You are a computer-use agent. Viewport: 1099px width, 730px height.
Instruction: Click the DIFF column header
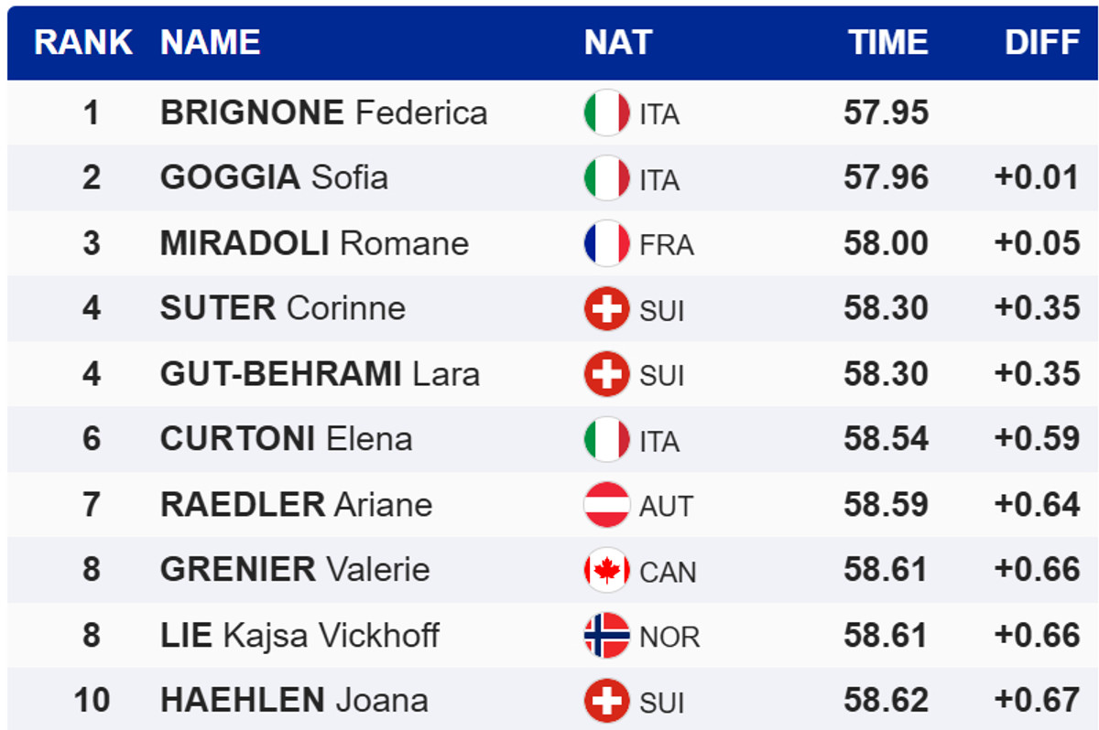(1042, 43)
